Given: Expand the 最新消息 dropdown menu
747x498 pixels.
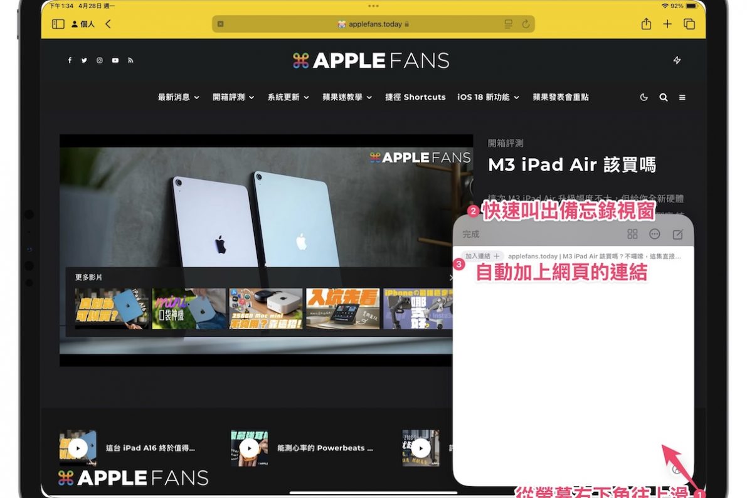Looking at the screenshot, I should coord(178,97).
